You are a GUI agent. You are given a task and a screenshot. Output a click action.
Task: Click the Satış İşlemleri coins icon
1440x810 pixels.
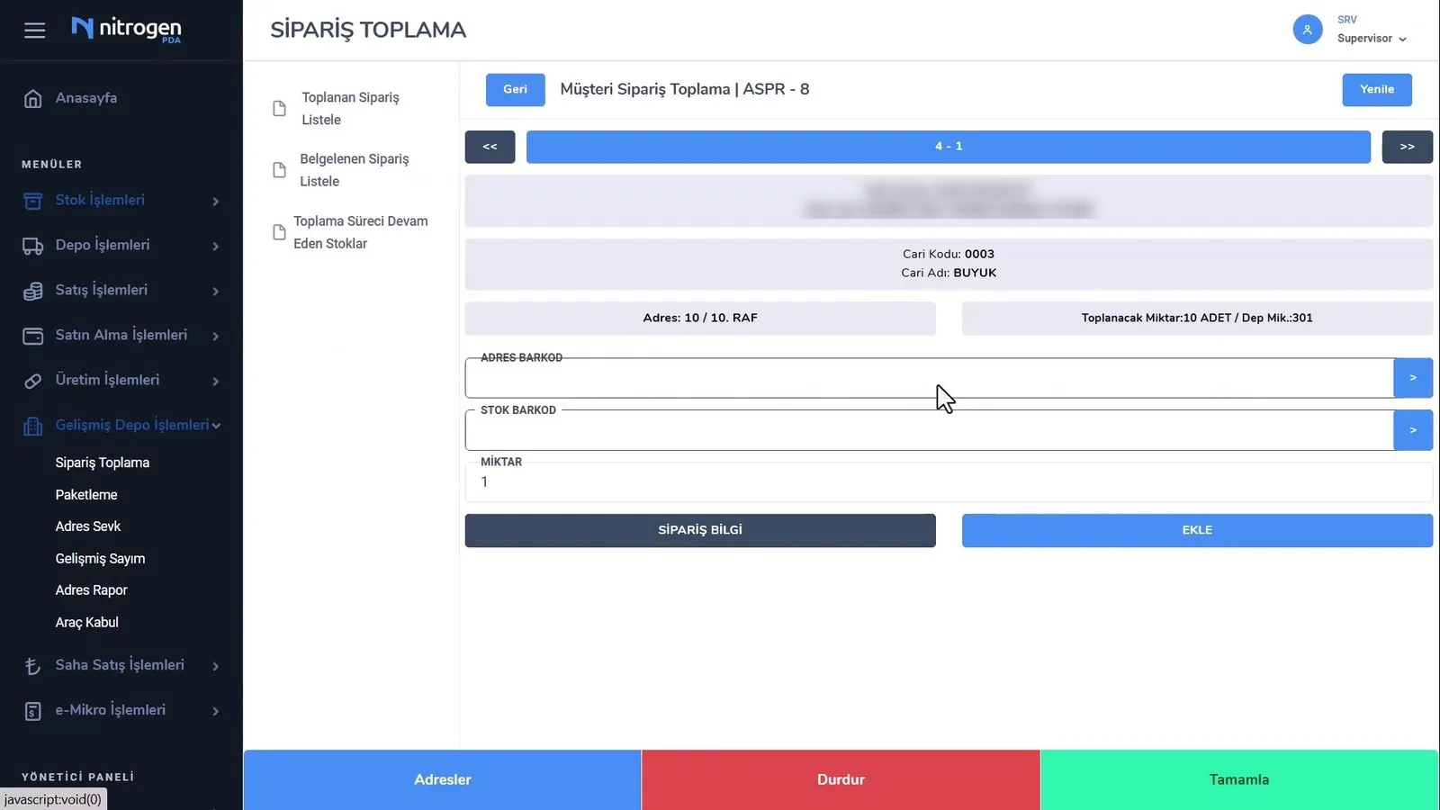pos(32,291)
